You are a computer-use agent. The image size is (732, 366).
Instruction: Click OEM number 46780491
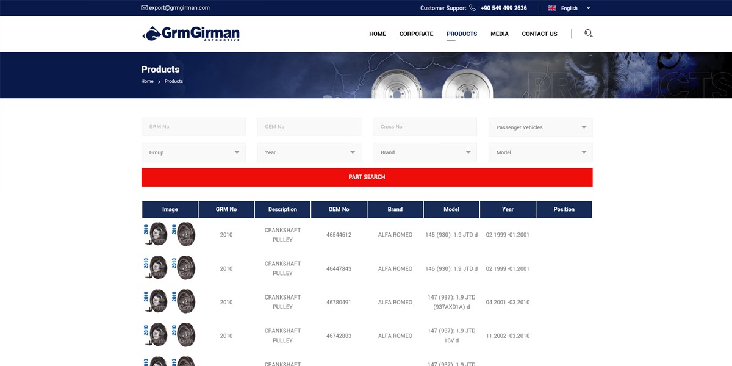pos(339,302)
